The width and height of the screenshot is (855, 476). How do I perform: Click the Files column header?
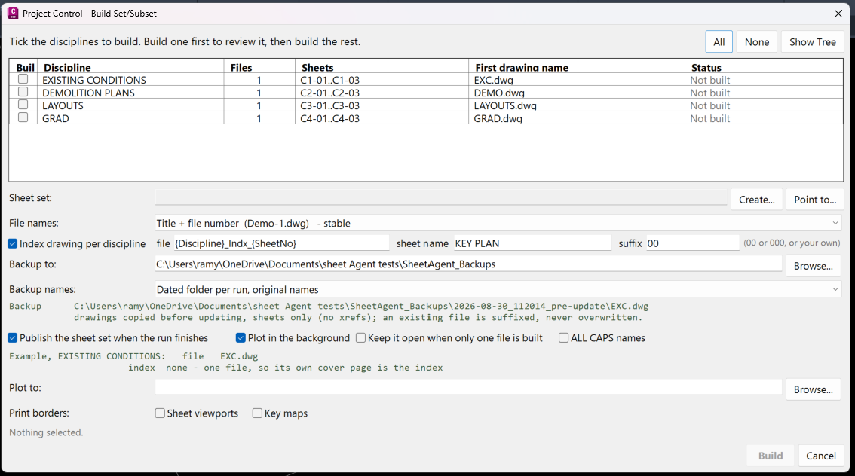point(259,67)
